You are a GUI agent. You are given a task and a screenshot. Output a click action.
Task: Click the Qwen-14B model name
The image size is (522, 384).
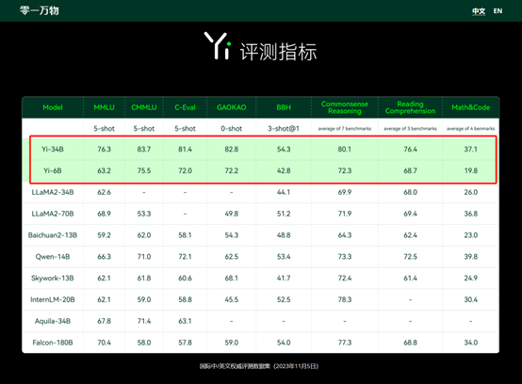point(53,256)
